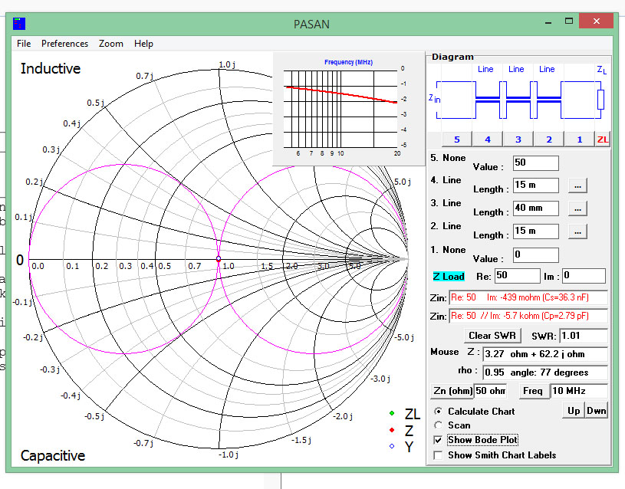Open the Zoom menu
The image size is (625, 489).
tap(110, 44)
